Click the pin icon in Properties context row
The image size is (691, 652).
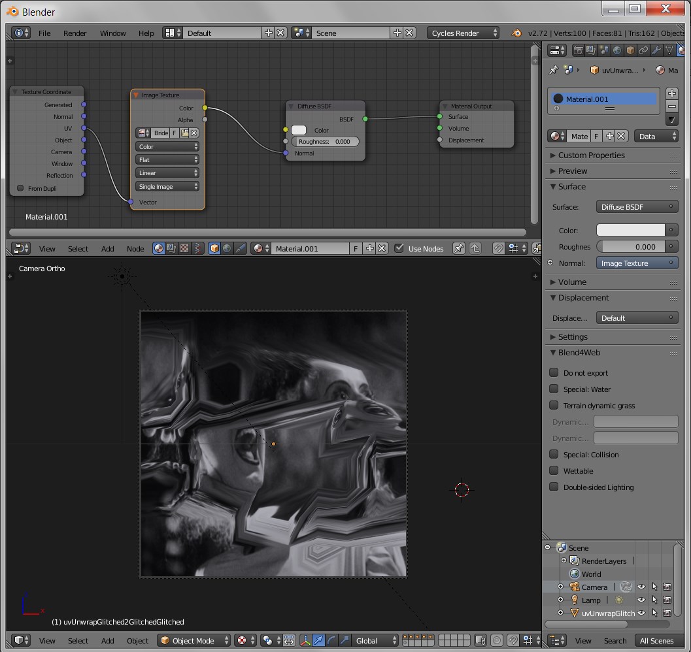coord(554,70)
